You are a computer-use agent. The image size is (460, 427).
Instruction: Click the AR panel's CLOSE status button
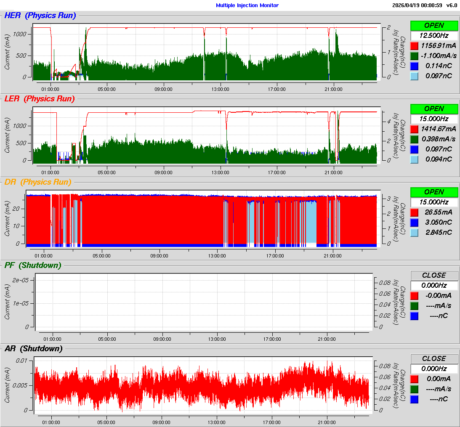click(x=434, y=358)
